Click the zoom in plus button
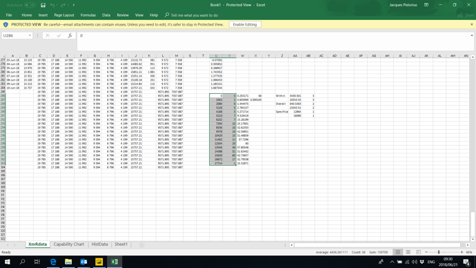 click(x=462, y=252)
